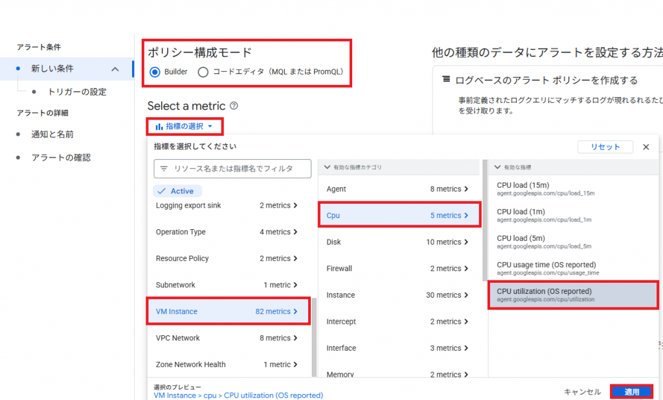Close the metric selector with X icon
Image resolution: width=663 pixels, height=400 pixels.
(x=646, y=147)
